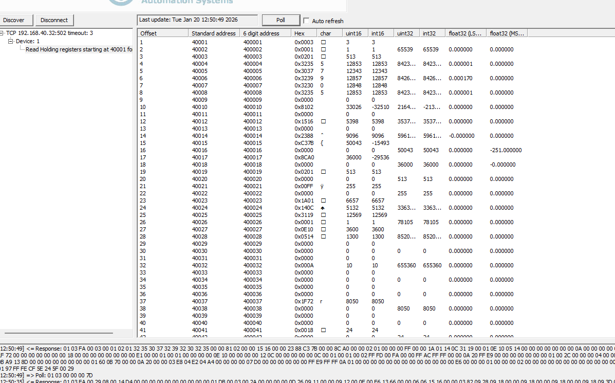This screenshot has height=383, width=615.
Task: Select the Response log line at the bottom
Action: point(206,348)
